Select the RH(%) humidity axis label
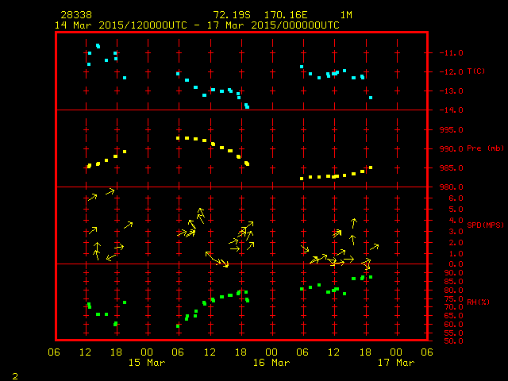The image size is (508, 381). tap(475, 302)
